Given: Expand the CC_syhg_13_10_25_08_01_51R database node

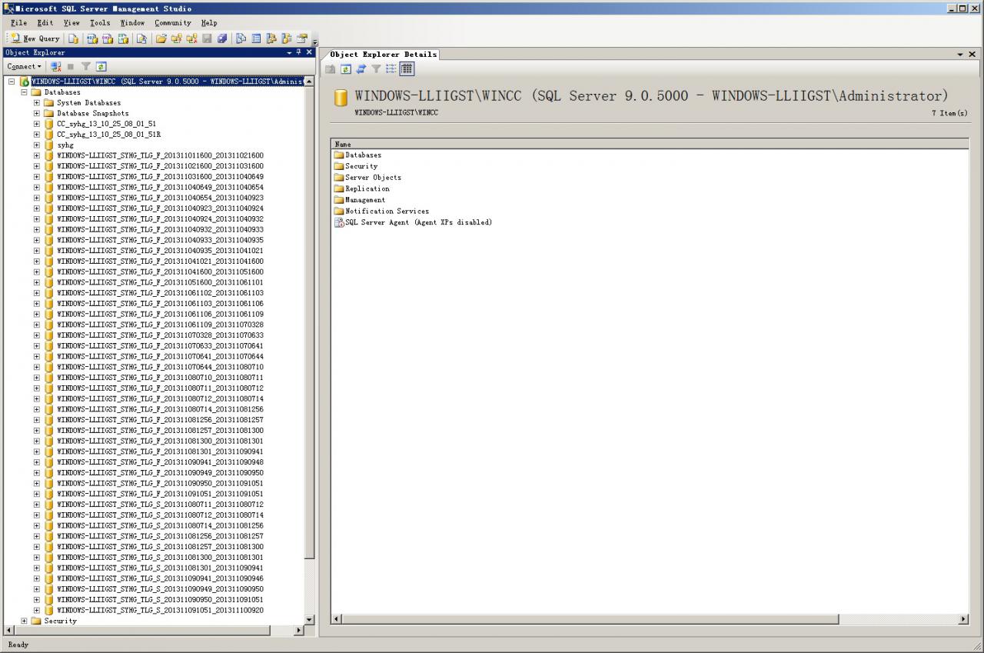Looking at the screenshot, I should 36,135.
